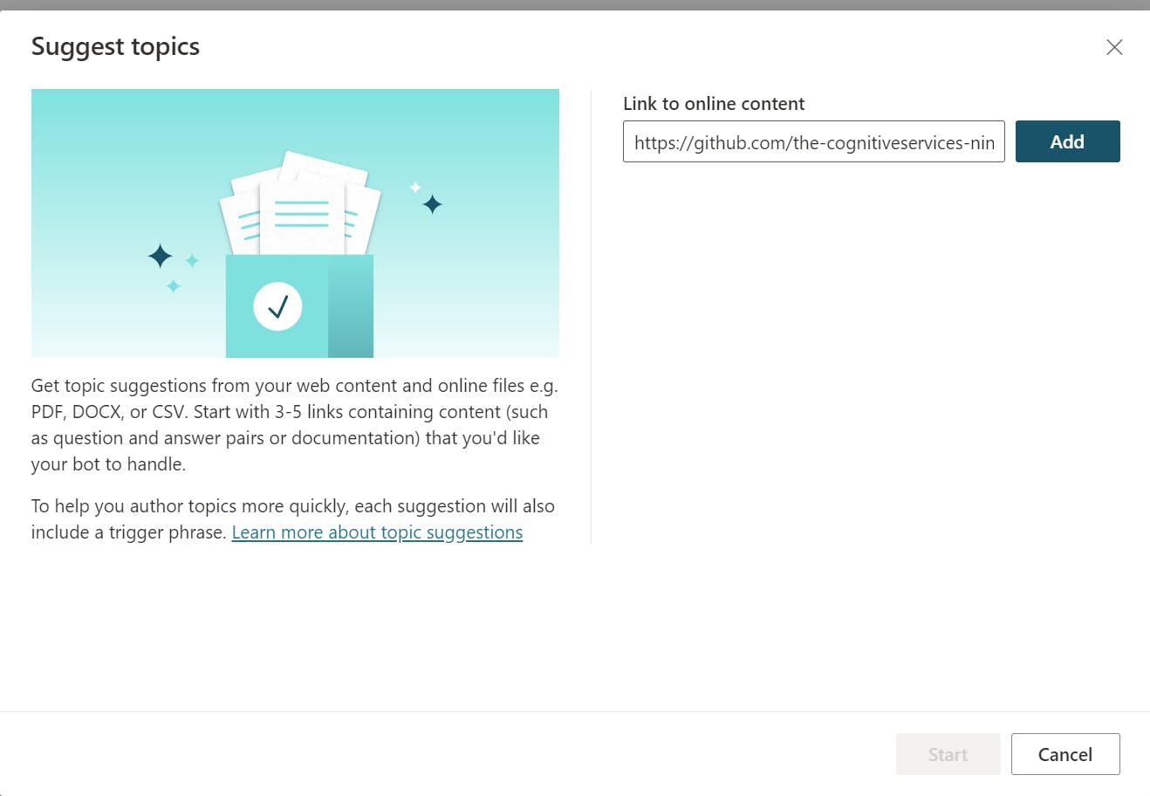Click the teal sparkle right of large star
This screenshot has width=1150, height=796.
click(x=192, y=260)
